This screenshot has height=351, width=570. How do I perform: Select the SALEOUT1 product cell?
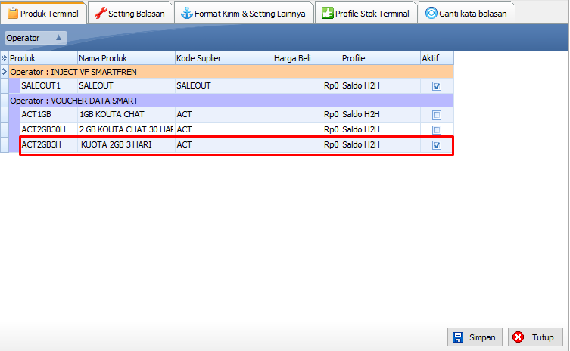point(48,85)
